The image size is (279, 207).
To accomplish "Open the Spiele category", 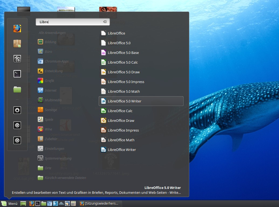I will click(45, 119).
